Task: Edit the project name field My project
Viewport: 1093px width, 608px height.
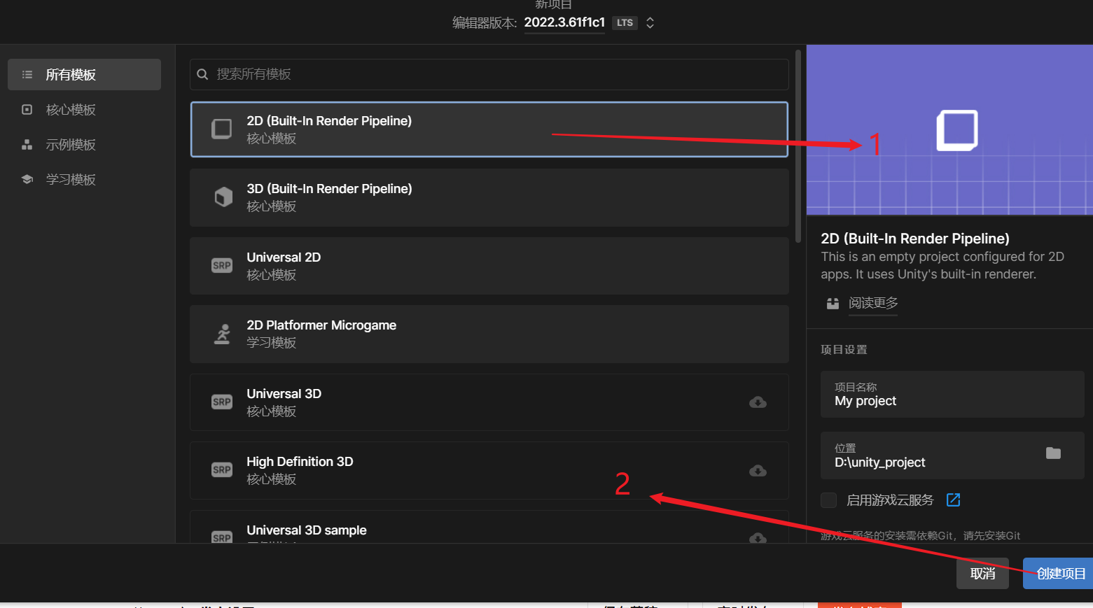Action: (x=952, y=394)
